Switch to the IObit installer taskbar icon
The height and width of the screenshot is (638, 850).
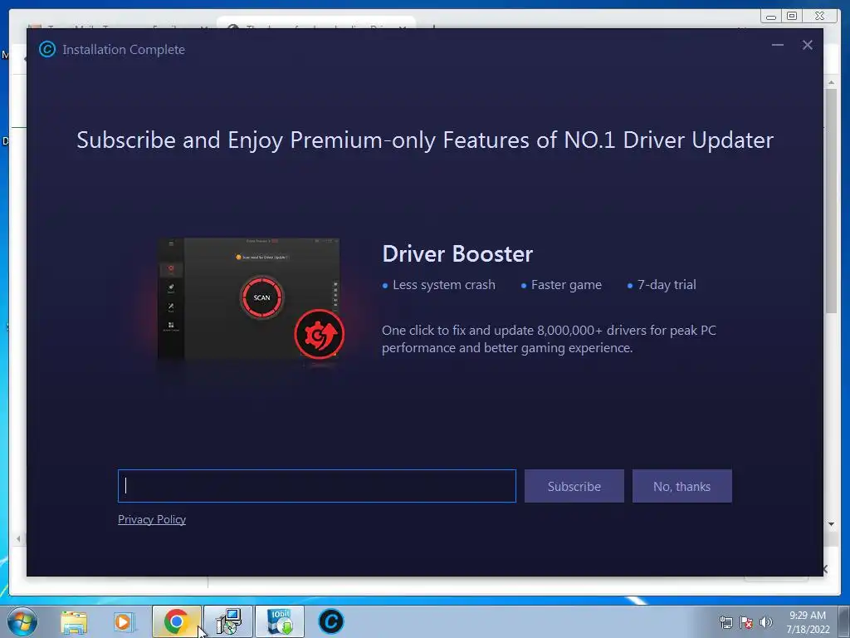point(330,621)
